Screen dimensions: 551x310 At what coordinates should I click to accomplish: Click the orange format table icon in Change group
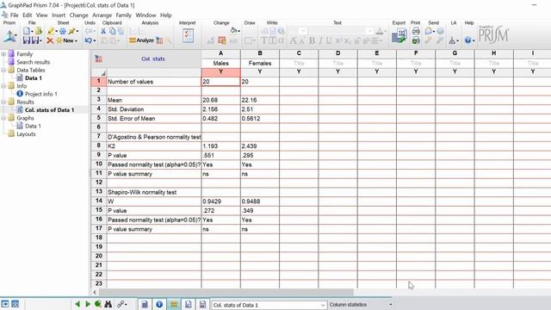(x=222, y=40)
